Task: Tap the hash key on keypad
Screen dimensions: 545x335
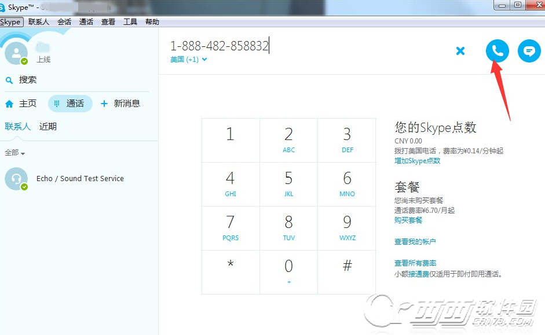Action: [x=347, y=272]
